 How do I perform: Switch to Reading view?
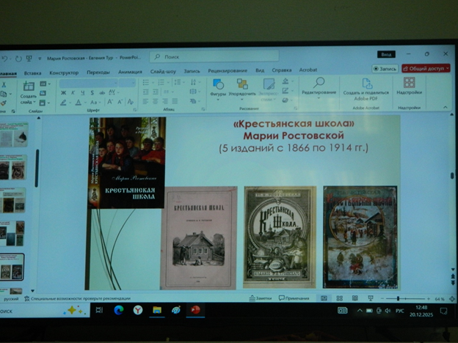355,298
